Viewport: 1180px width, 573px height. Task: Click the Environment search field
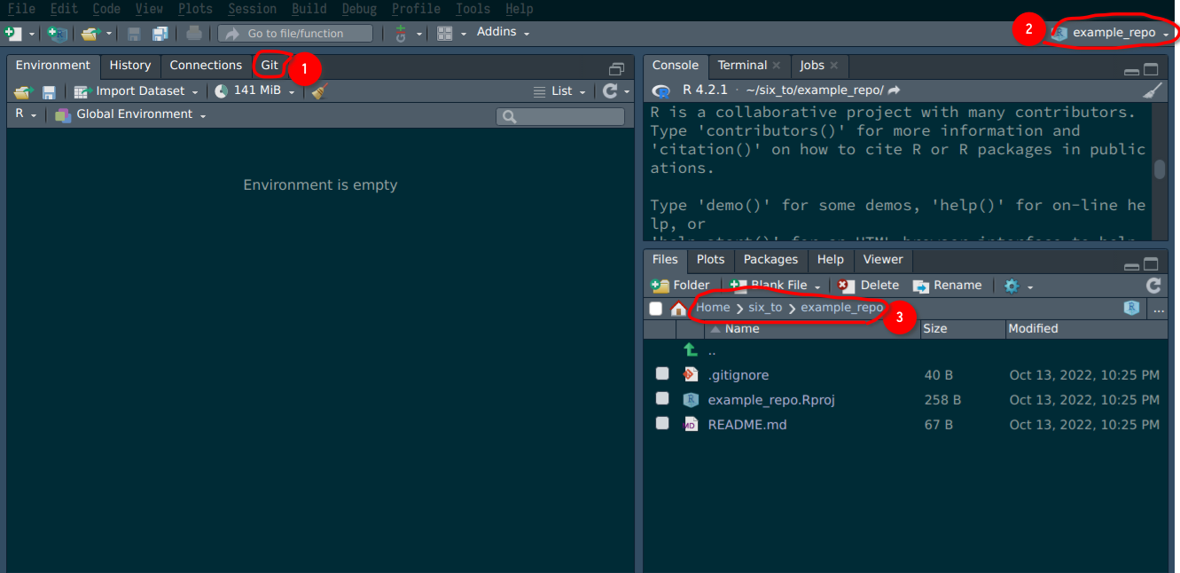coord(560,116)
